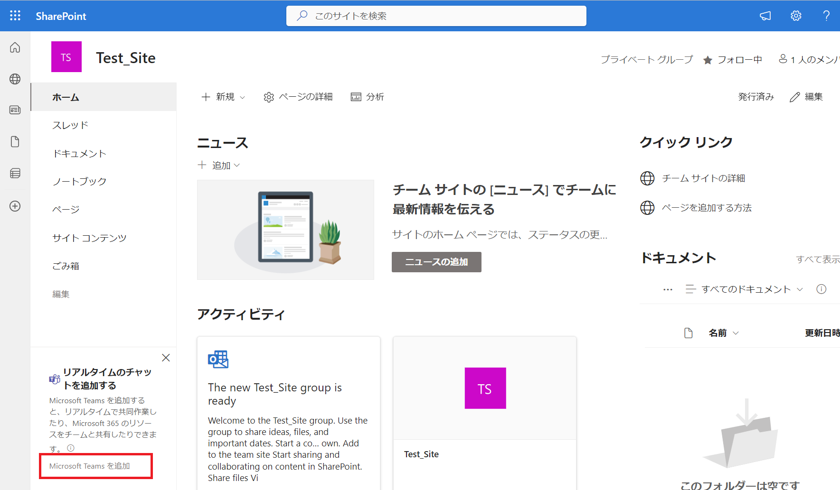
Task: Click the 編集 pencil button in command bar
Action: 806,97
